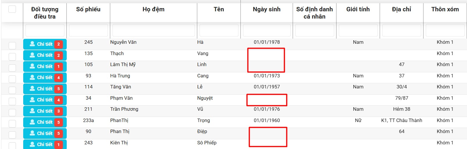This screenshot has height=149, width=467.
Task: Tick the select-all checkbox in the table header
Action: (12, 9)
